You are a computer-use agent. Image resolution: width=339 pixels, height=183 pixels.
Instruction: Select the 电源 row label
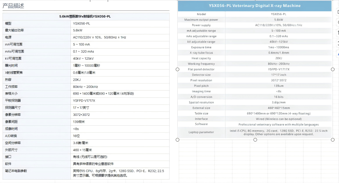pos(8,37)
